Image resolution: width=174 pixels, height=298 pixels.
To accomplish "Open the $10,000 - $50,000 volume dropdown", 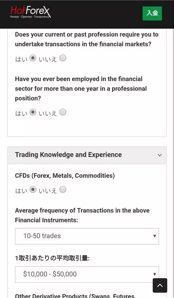I will 87,274.
